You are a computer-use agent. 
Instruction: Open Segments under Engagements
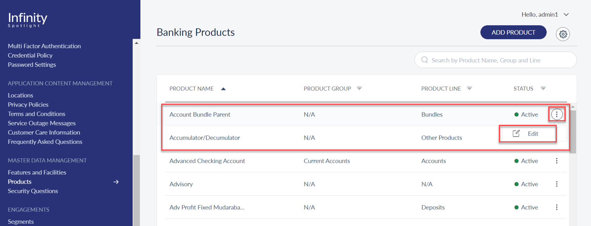(21, 221)
